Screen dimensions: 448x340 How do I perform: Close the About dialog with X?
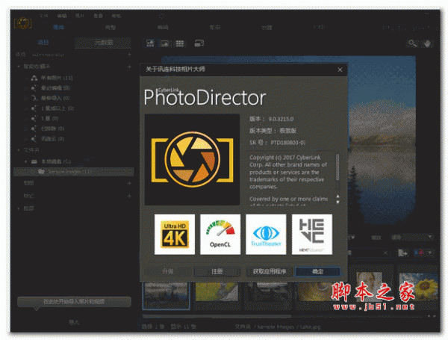[x=340, y=69]
